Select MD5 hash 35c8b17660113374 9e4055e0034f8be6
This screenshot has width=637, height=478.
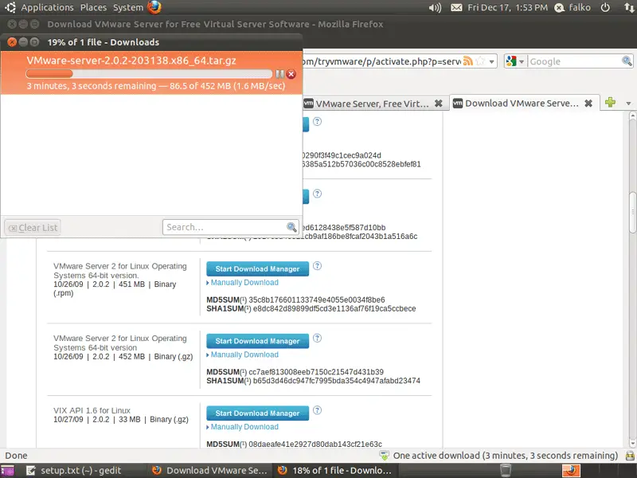coord(316,300)
